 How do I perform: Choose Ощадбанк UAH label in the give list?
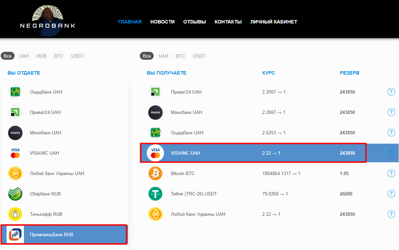coord(46,92)
